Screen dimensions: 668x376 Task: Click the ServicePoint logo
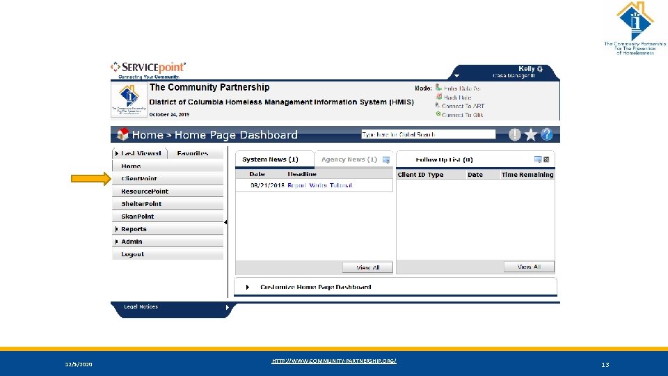pos(148,70)
